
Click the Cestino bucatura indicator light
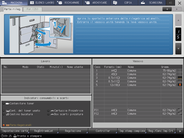4,114
